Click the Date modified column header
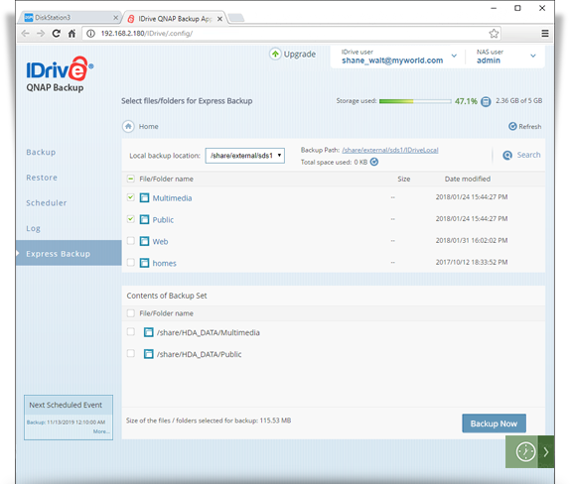Screen dimensions: 570x484 click(x=468, y=179)
